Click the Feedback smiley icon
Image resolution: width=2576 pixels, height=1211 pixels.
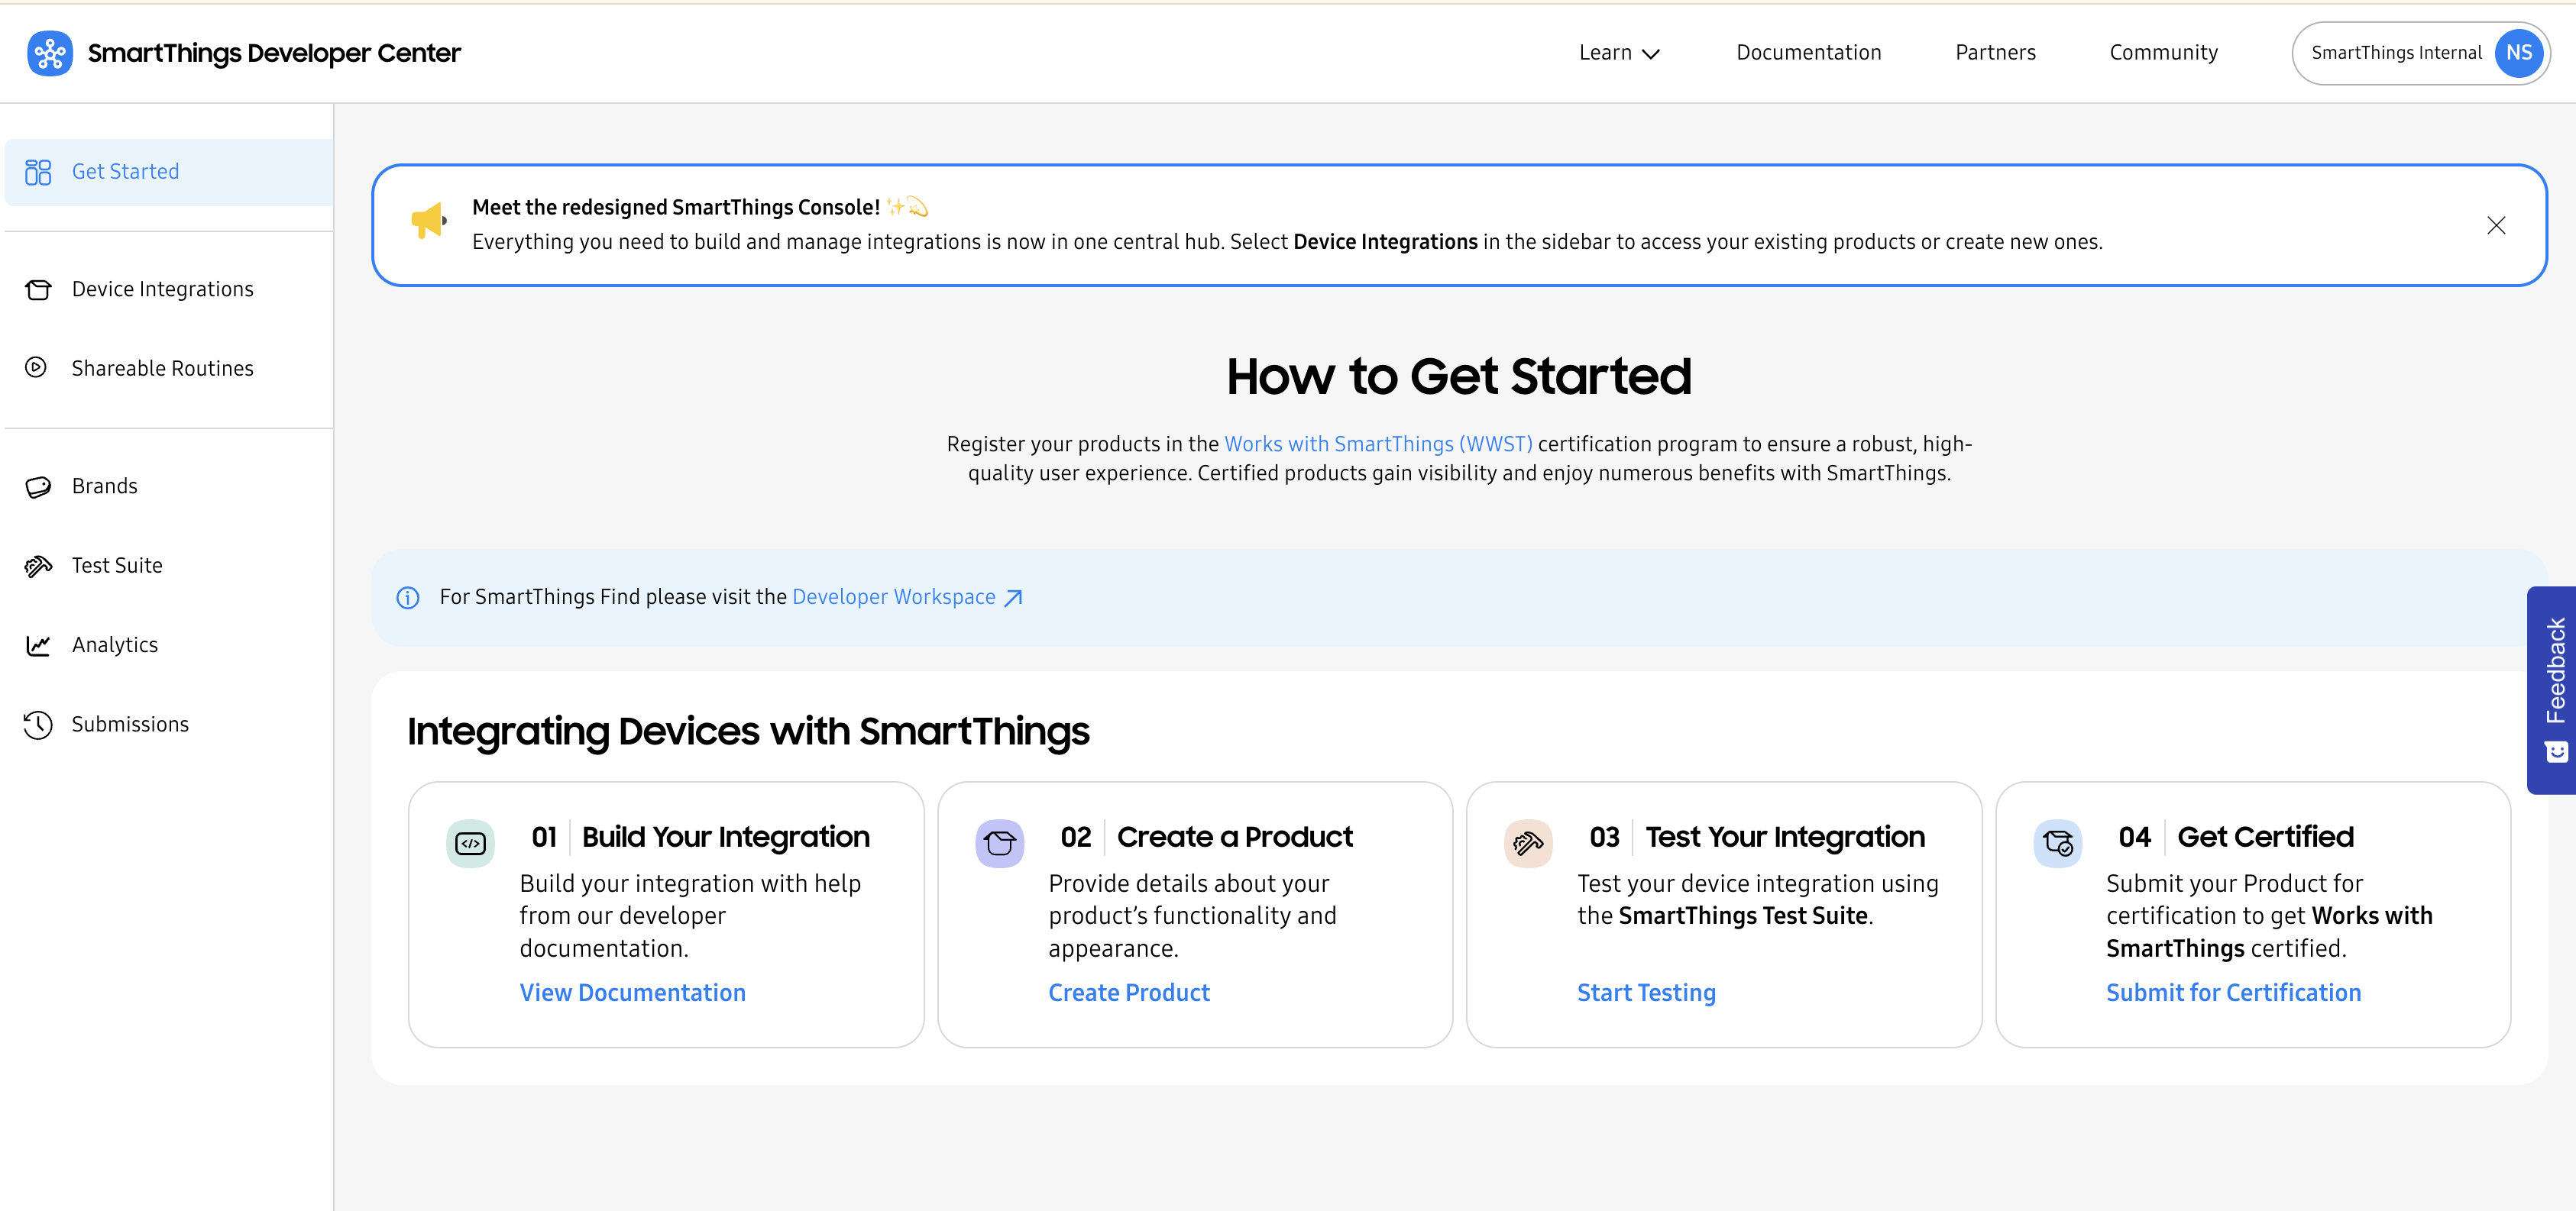[x=2556, y=751]
